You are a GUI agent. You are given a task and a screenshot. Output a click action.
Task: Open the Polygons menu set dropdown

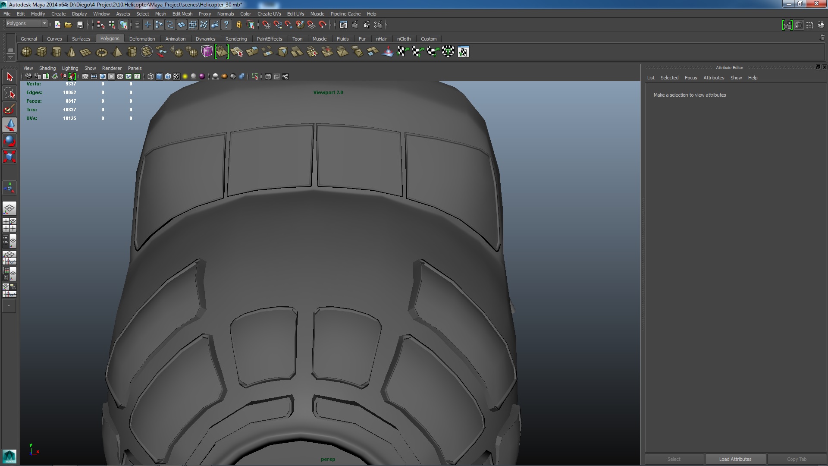(x=44, y=23)
